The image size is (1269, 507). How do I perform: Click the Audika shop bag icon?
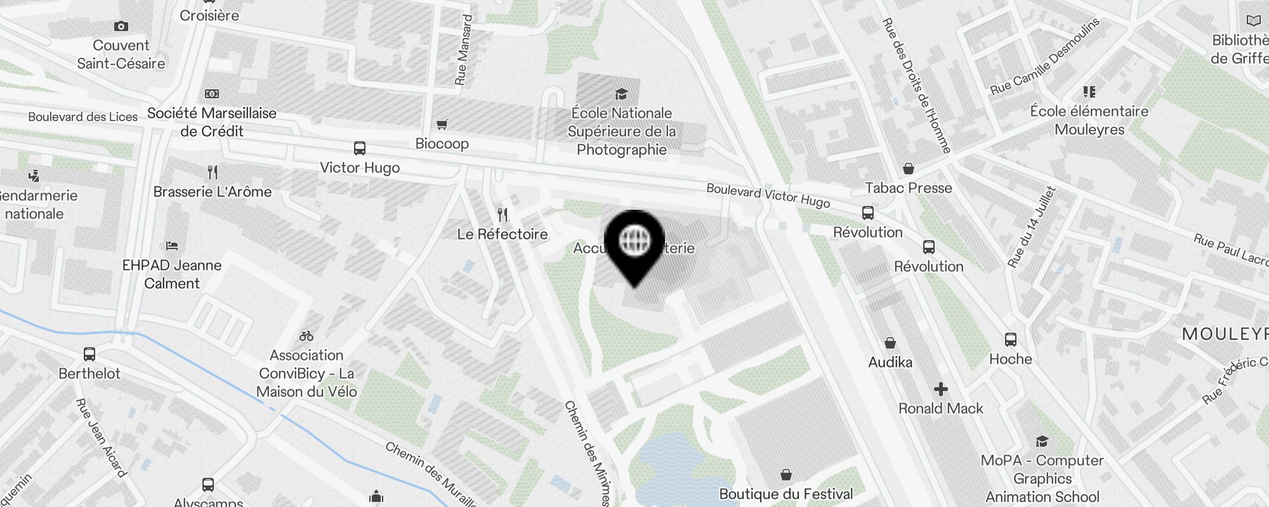(x=890, y=343)
